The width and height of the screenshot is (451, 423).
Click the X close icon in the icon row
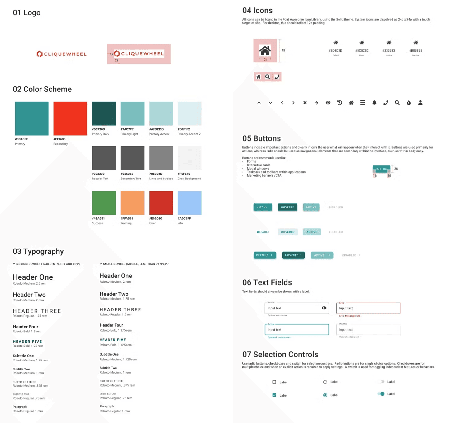305,103
